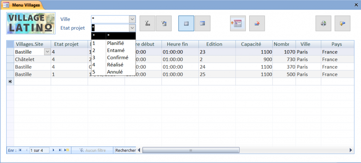
Task: Select Planifié from the dropdown list
Action: [x=115, y=43]
